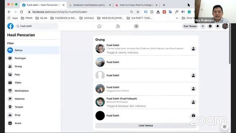Open the Friends icon in top navigation

[118, 26]
